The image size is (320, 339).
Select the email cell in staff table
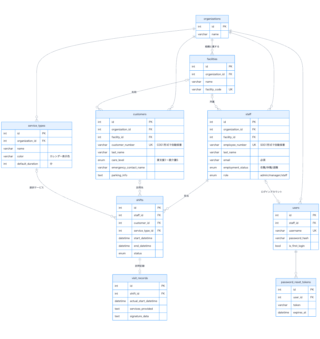[236, 160]
